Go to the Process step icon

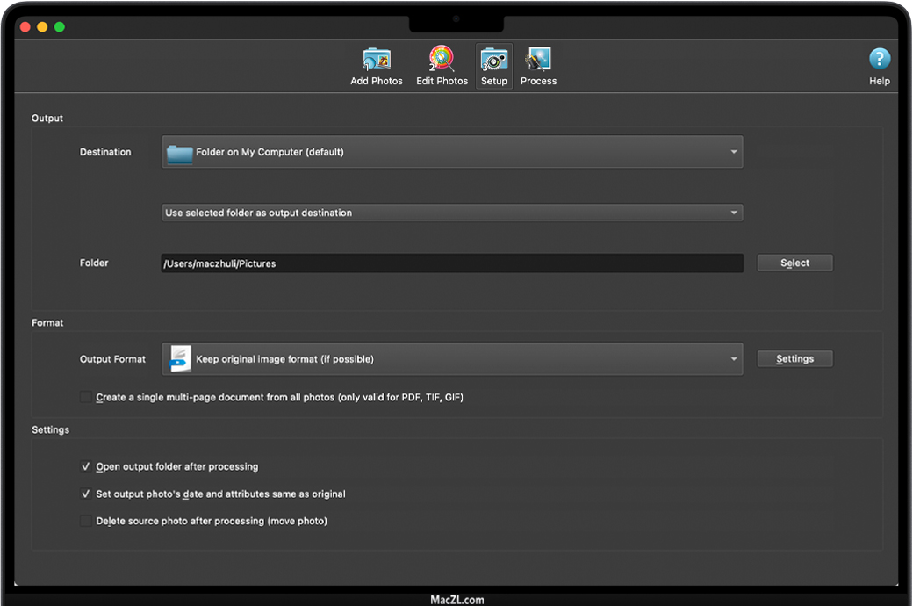click(x=538, y=59)
